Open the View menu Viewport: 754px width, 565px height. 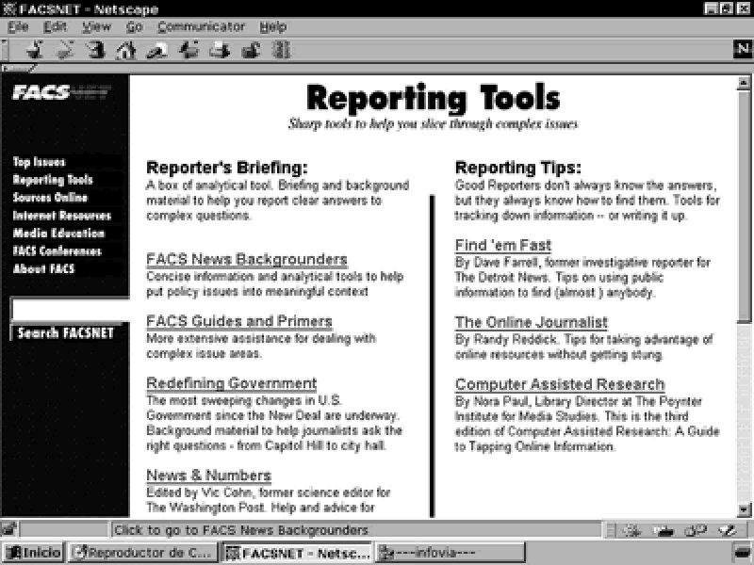pos(96,27)
